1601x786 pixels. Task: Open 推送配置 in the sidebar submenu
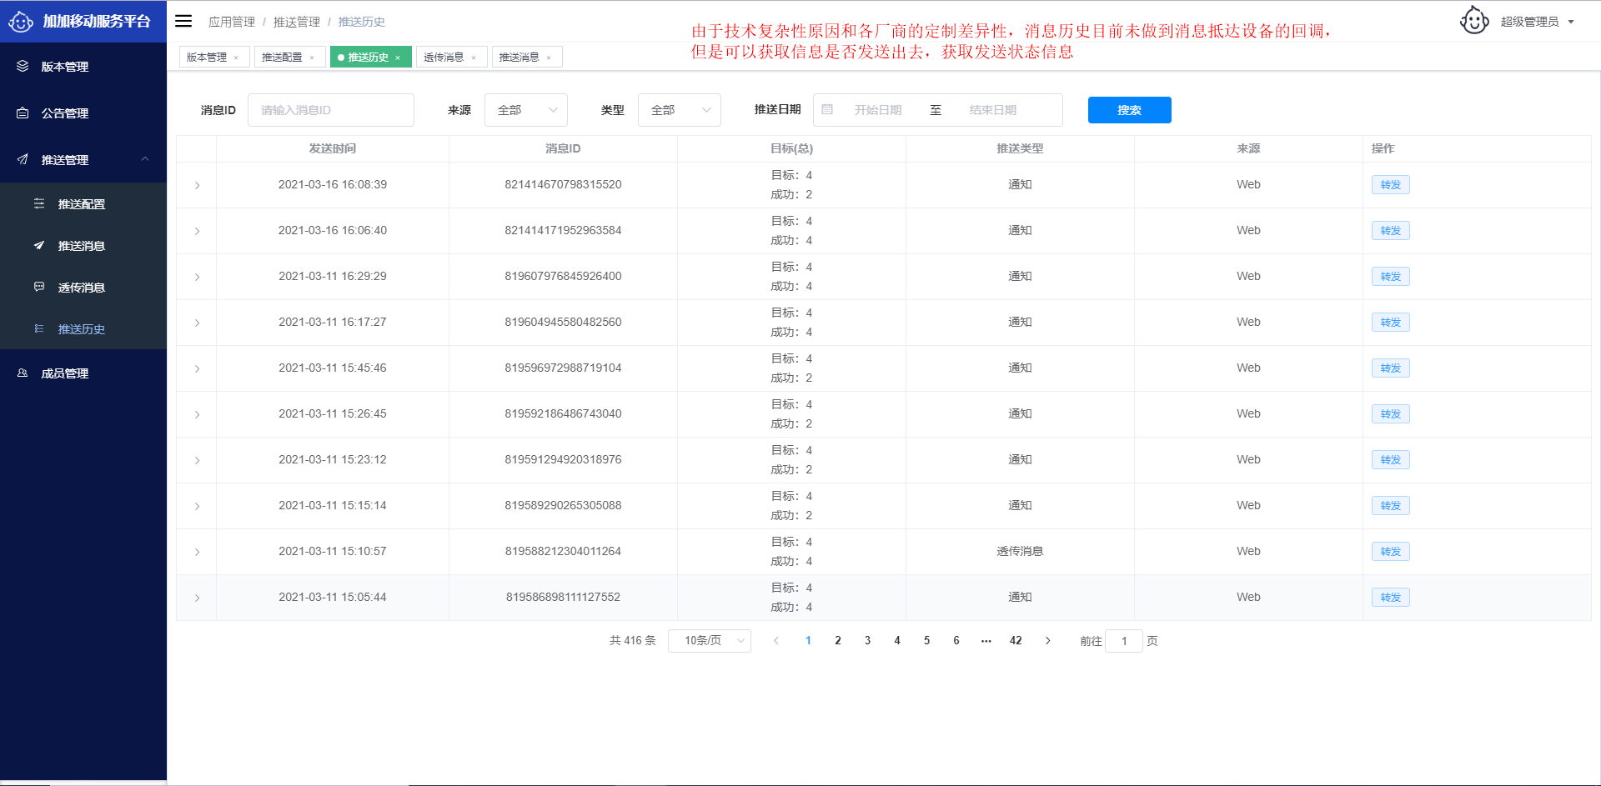81,204
